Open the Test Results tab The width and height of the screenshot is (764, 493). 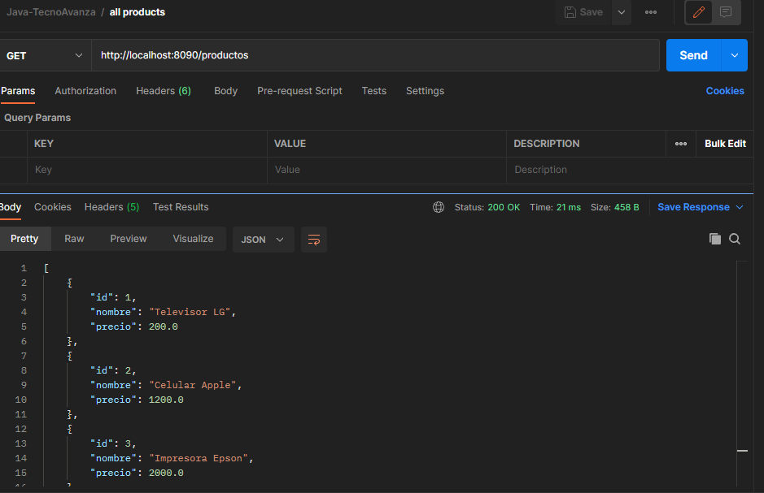[x=180, y=206]
